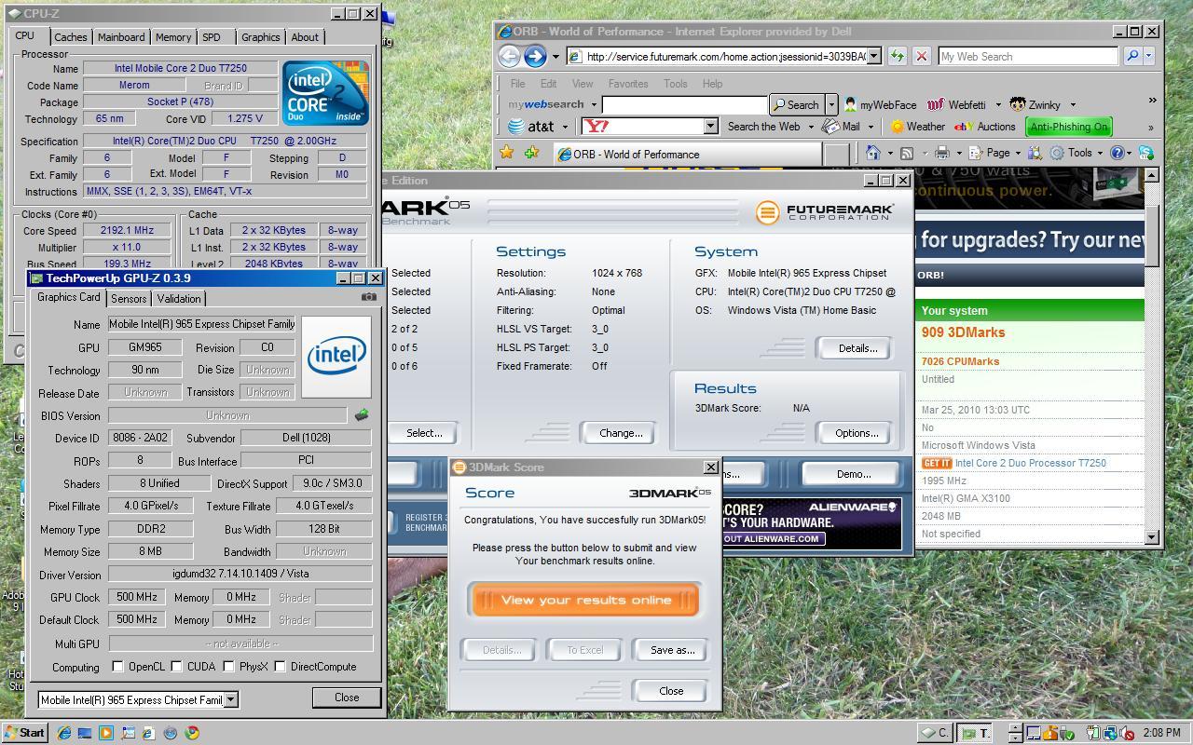Open eBay Auctions toolbar item
Screen dimensions: 1193x745
coord(985,127)
